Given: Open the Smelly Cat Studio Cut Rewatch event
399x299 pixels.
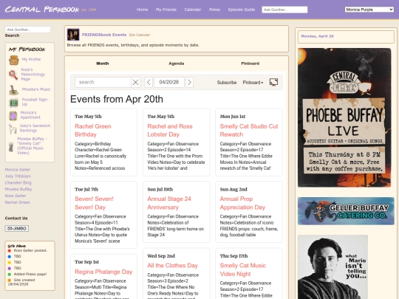Looking at the screenshot, I should point(249,130).
